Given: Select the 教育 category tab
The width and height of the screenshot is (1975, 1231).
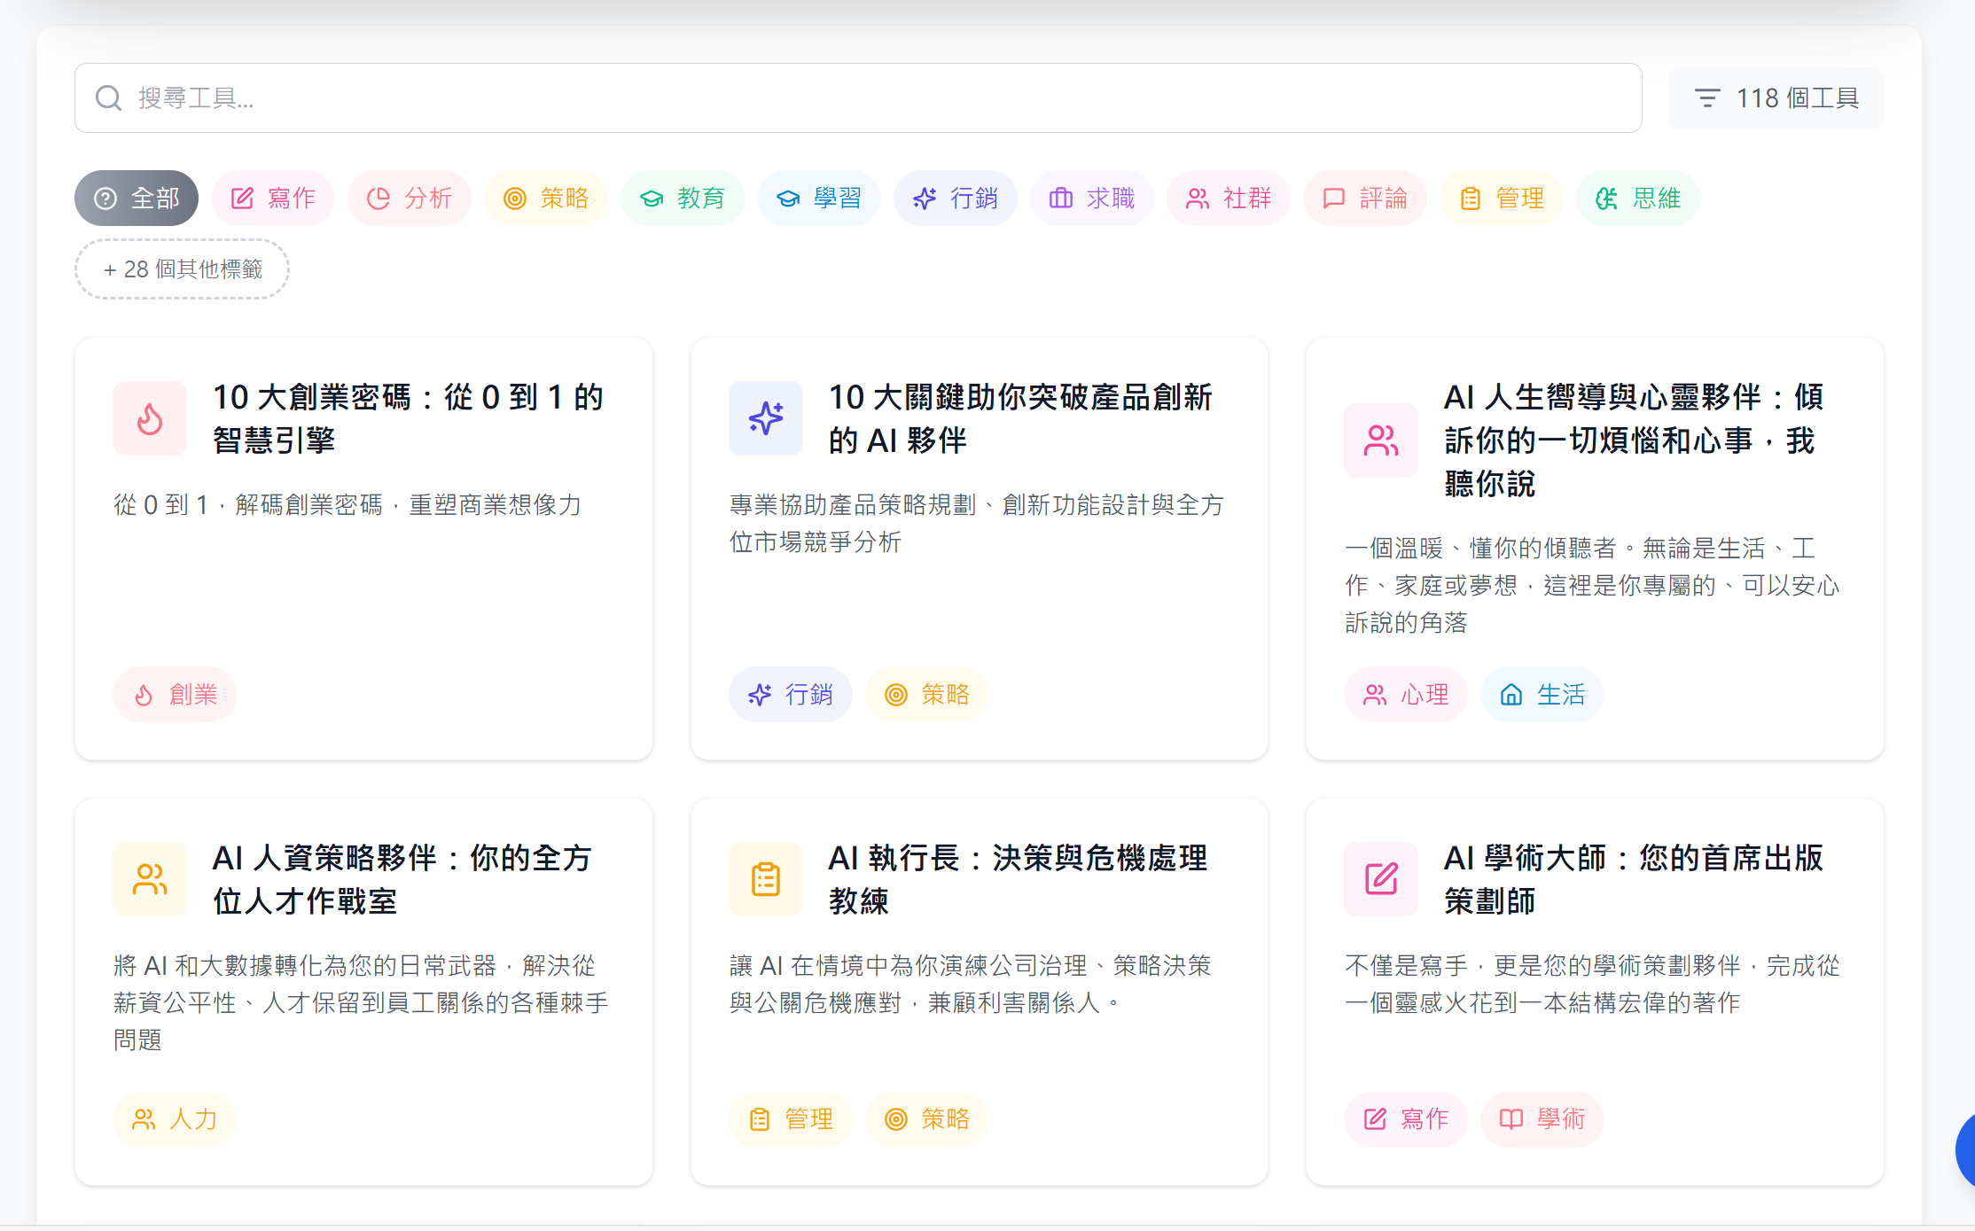Looking at the screenshot, I should [683, 198].
